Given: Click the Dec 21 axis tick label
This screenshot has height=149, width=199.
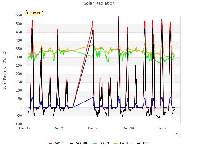Looking at the screenshot, I should pos(59,128).
